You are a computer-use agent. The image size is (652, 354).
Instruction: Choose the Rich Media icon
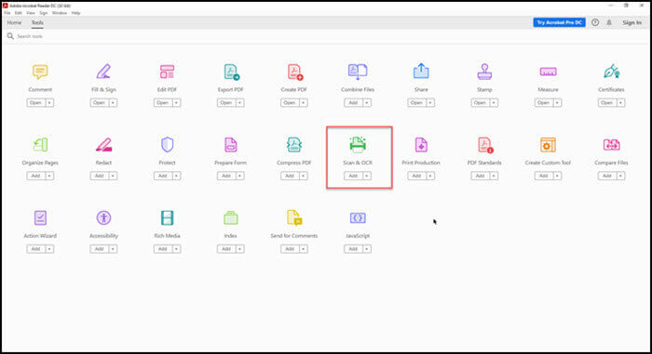point(167,217)
